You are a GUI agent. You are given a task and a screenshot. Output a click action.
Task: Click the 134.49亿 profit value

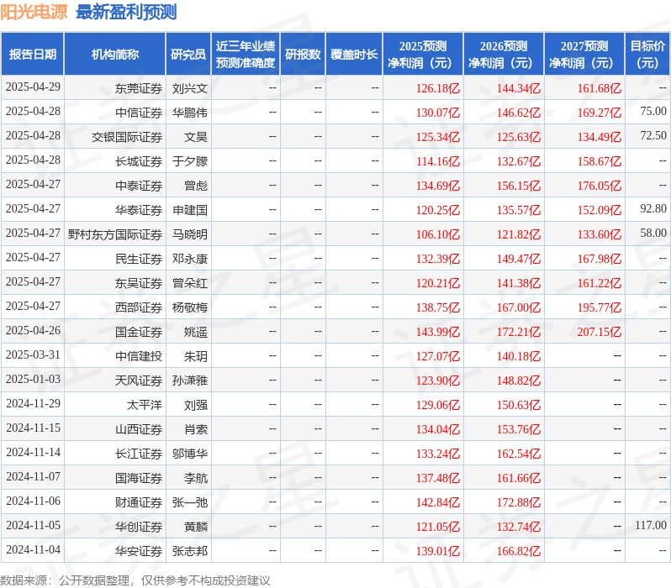600,137
